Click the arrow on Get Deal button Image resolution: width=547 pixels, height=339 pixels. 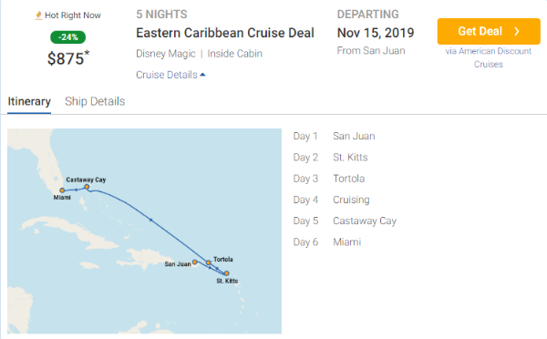(517, 31)
